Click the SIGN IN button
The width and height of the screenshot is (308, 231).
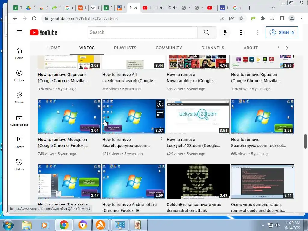coord(282,32)
